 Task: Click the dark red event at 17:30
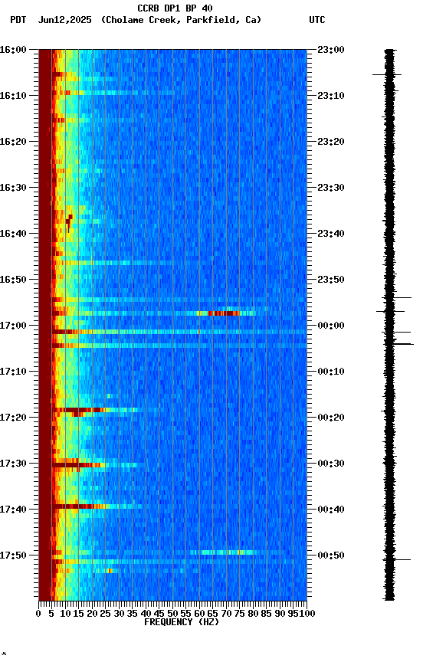coord(78,465)
